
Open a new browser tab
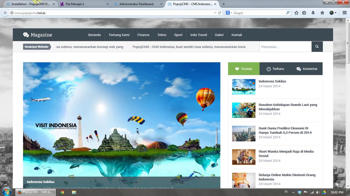tap(224, 4)
